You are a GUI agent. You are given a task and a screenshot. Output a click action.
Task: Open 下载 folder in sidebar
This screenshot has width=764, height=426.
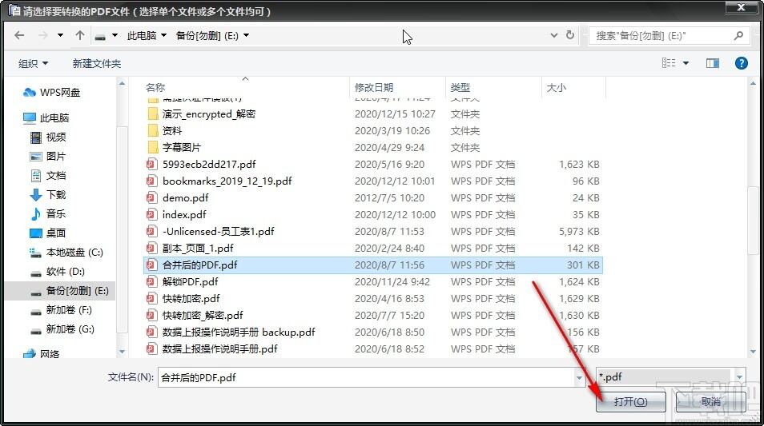pos(48,194)
